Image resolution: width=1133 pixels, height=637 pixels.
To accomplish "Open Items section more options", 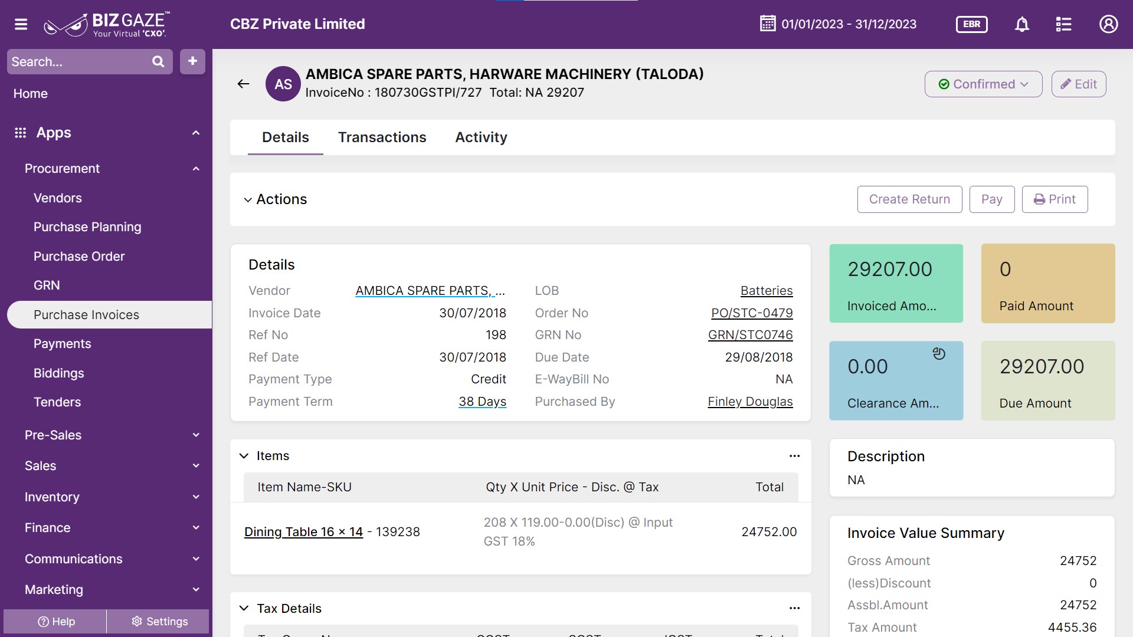I will click(x=794, y=456).
